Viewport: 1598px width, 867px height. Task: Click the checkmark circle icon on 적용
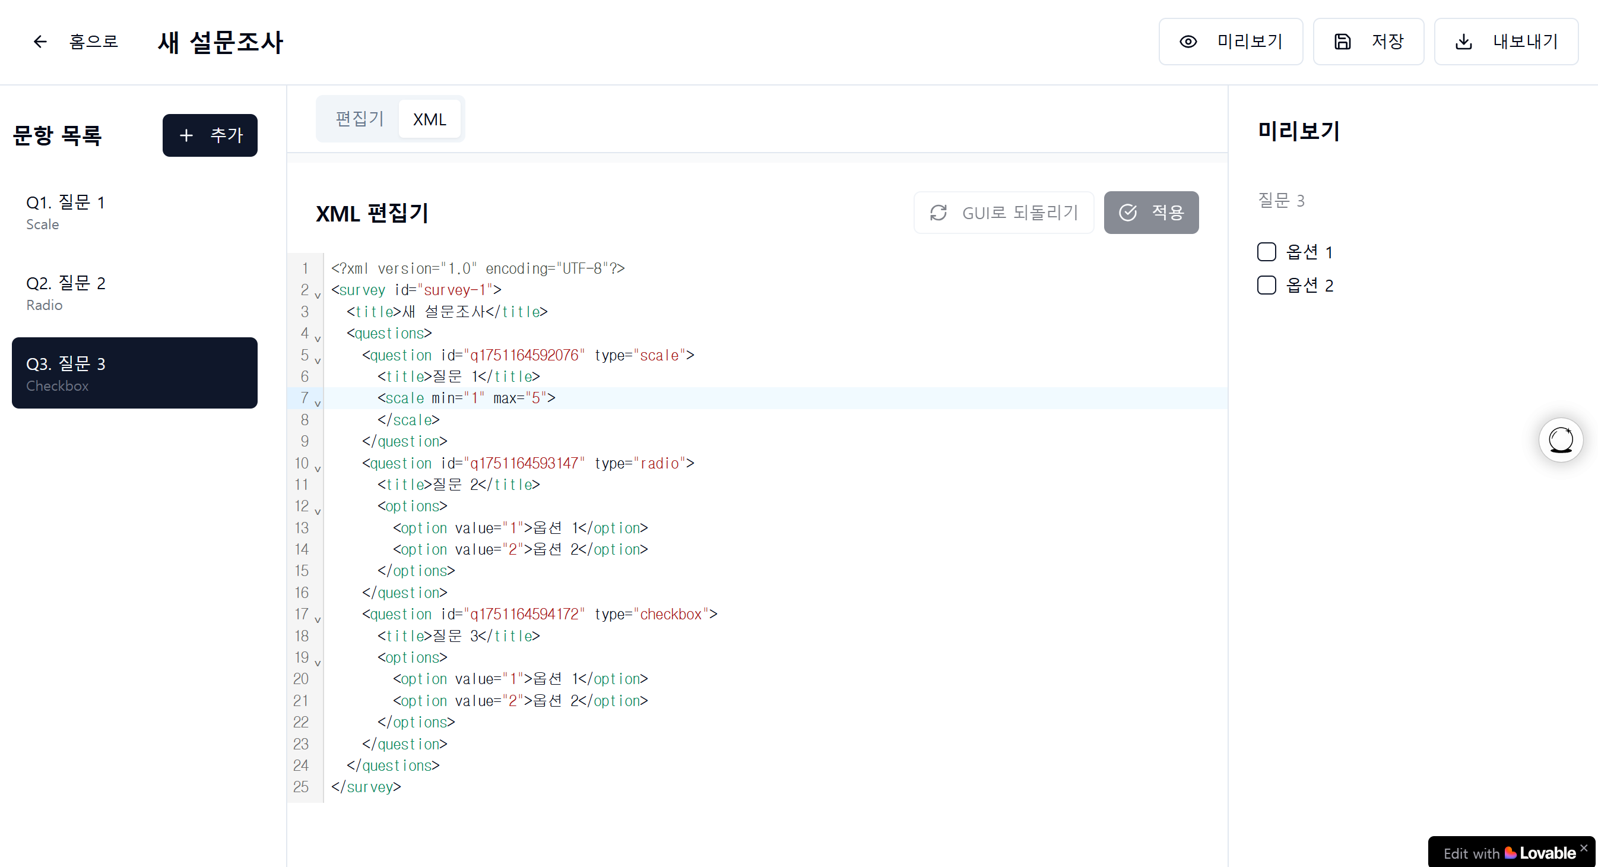pos(1128,213)
